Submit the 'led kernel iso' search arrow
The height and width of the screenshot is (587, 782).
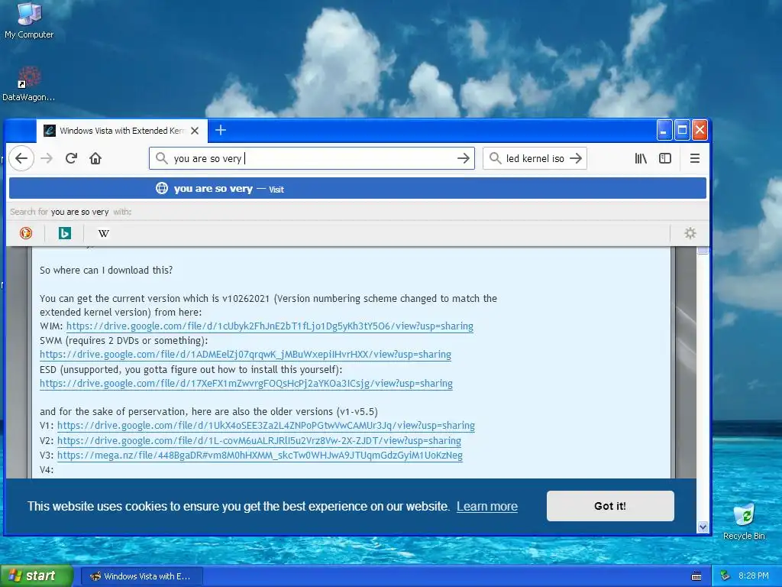click(576, 158)
